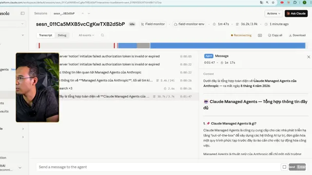Viewport: 312px width, 175px height.
Task: Click red extension icon in browser toolbar
Action: [282, 2]
